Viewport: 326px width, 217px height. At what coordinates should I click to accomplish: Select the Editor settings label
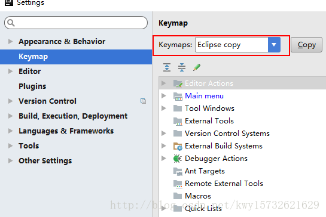(x=29, y=72)
